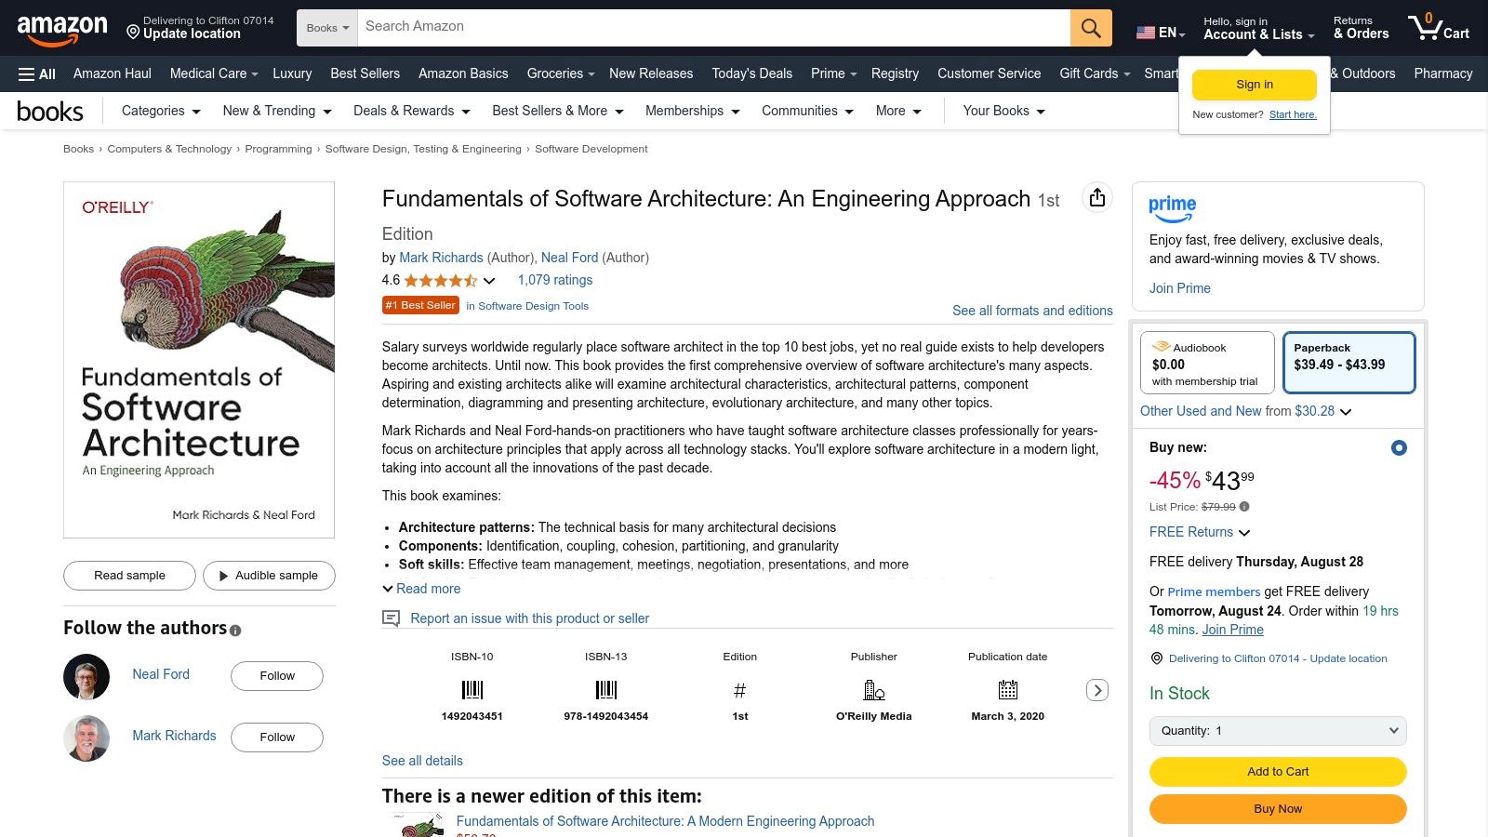
Task: Click See all formats and editions
Action: pos(1032,311)
